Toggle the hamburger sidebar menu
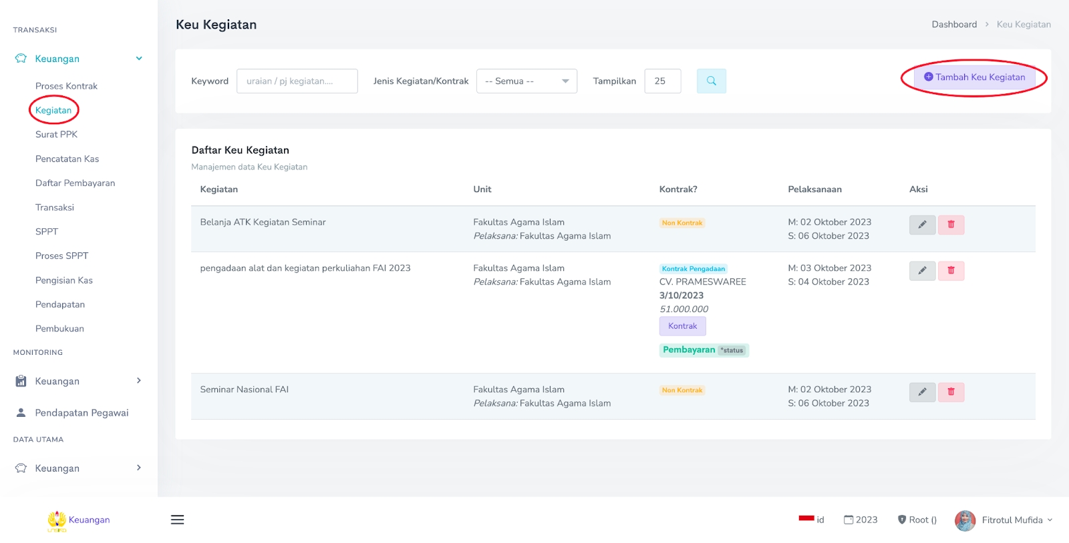The width and height of the screenshot is (1069, 543). [177, 520]
